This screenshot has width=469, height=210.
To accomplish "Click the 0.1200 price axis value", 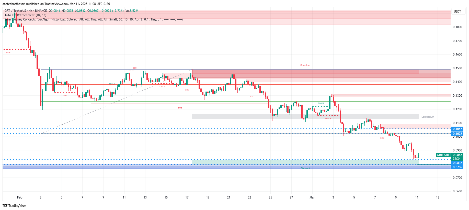I will pos(457,109).
